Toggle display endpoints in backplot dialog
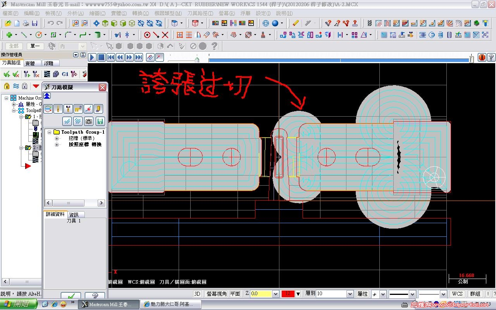496x310 pixels. (x=88, y=109)
